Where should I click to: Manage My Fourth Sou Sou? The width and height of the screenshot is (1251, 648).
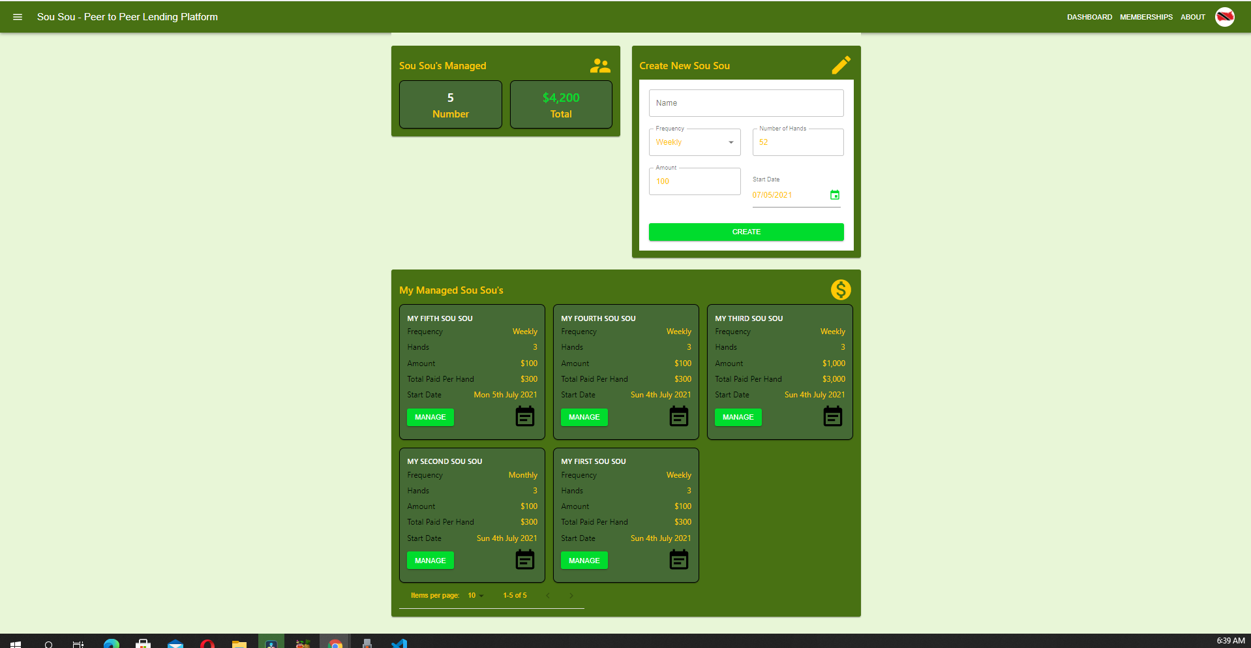[584, 417]
